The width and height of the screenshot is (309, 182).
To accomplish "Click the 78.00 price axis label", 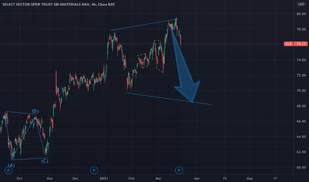I will (301, 29).
